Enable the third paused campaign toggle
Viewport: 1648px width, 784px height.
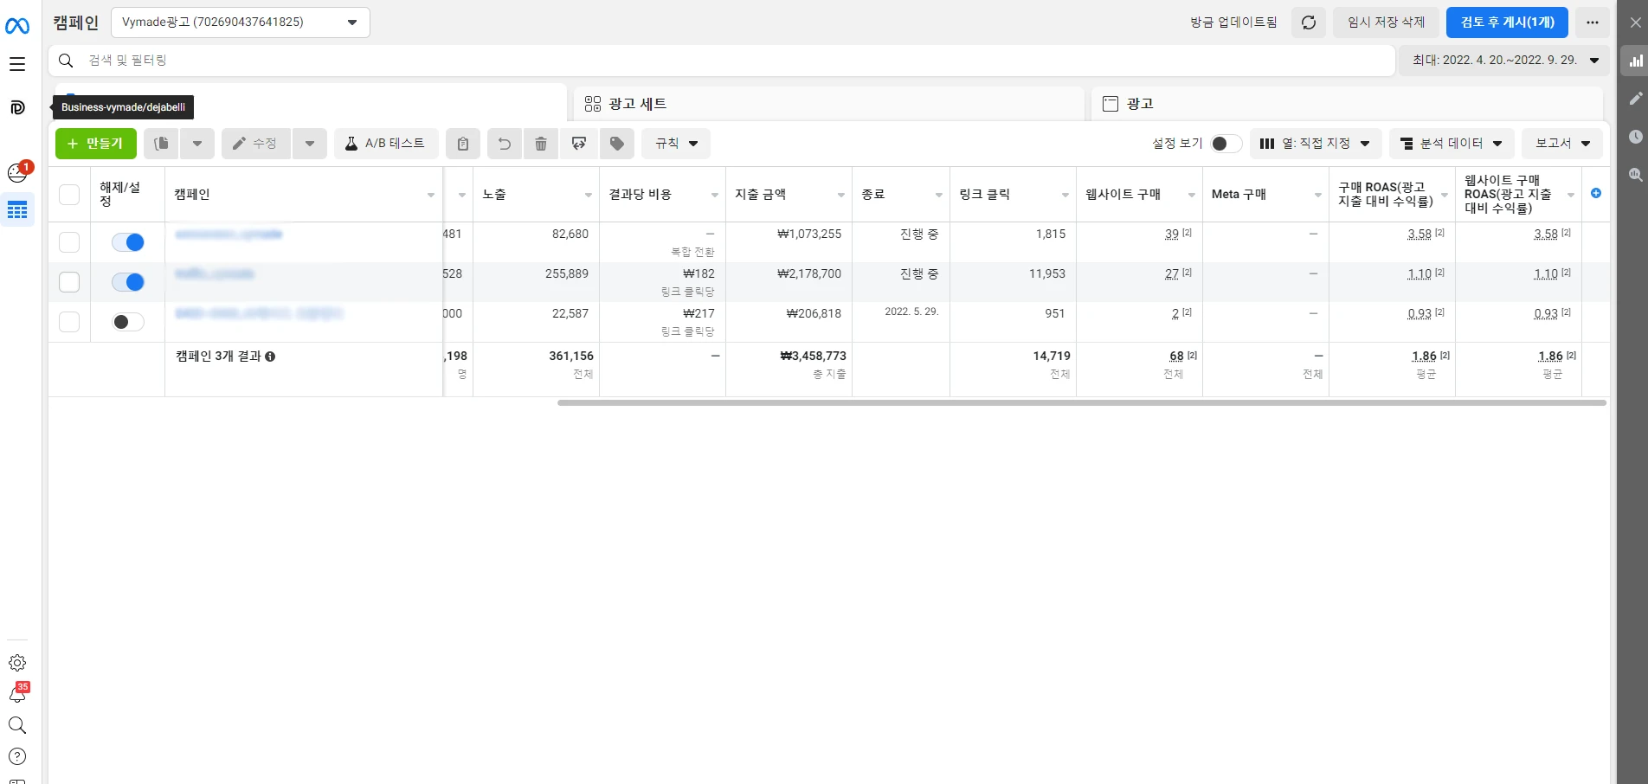(x=126, y=321)
